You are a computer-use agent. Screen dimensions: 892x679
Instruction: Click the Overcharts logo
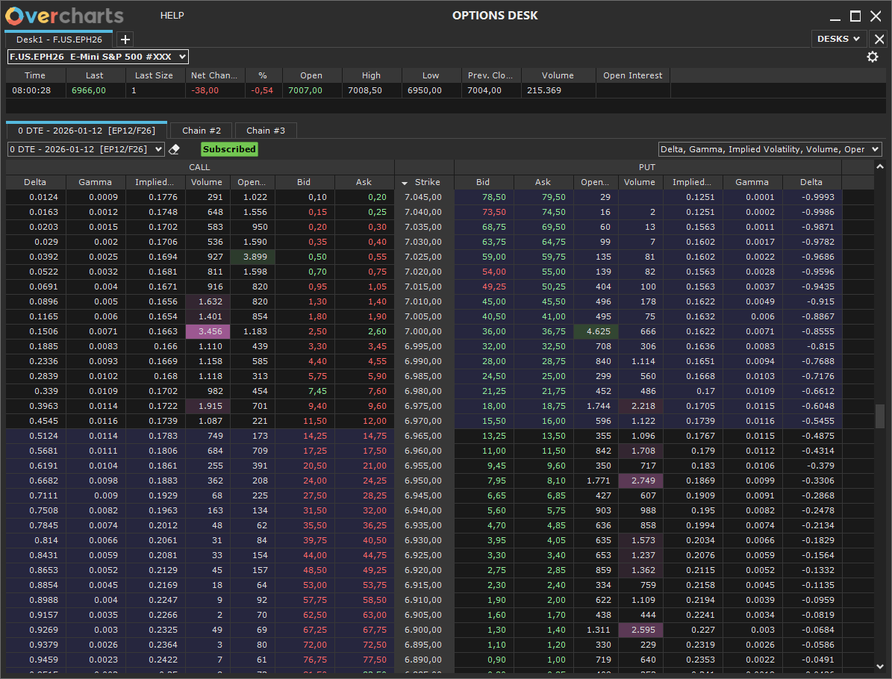(x=65, y=16)
